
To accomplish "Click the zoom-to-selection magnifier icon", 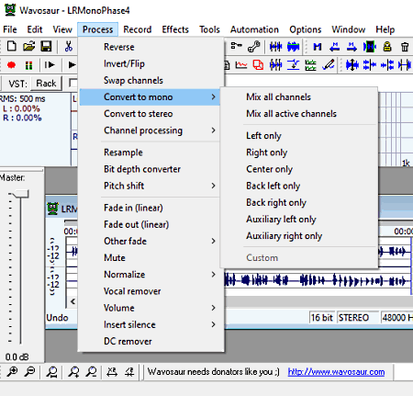I will [x=52, y=372].
